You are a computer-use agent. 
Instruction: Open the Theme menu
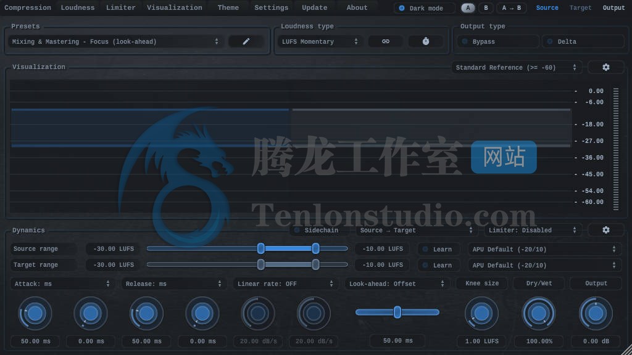(228, 7)
